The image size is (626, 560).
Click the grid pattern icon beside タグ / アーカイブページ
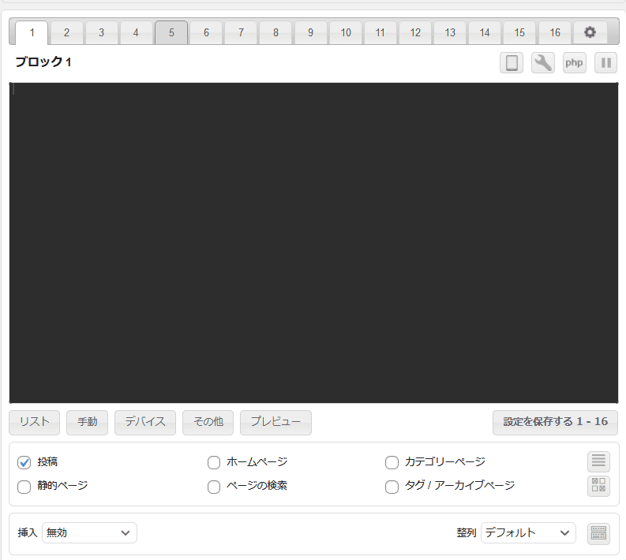point(599,486)
